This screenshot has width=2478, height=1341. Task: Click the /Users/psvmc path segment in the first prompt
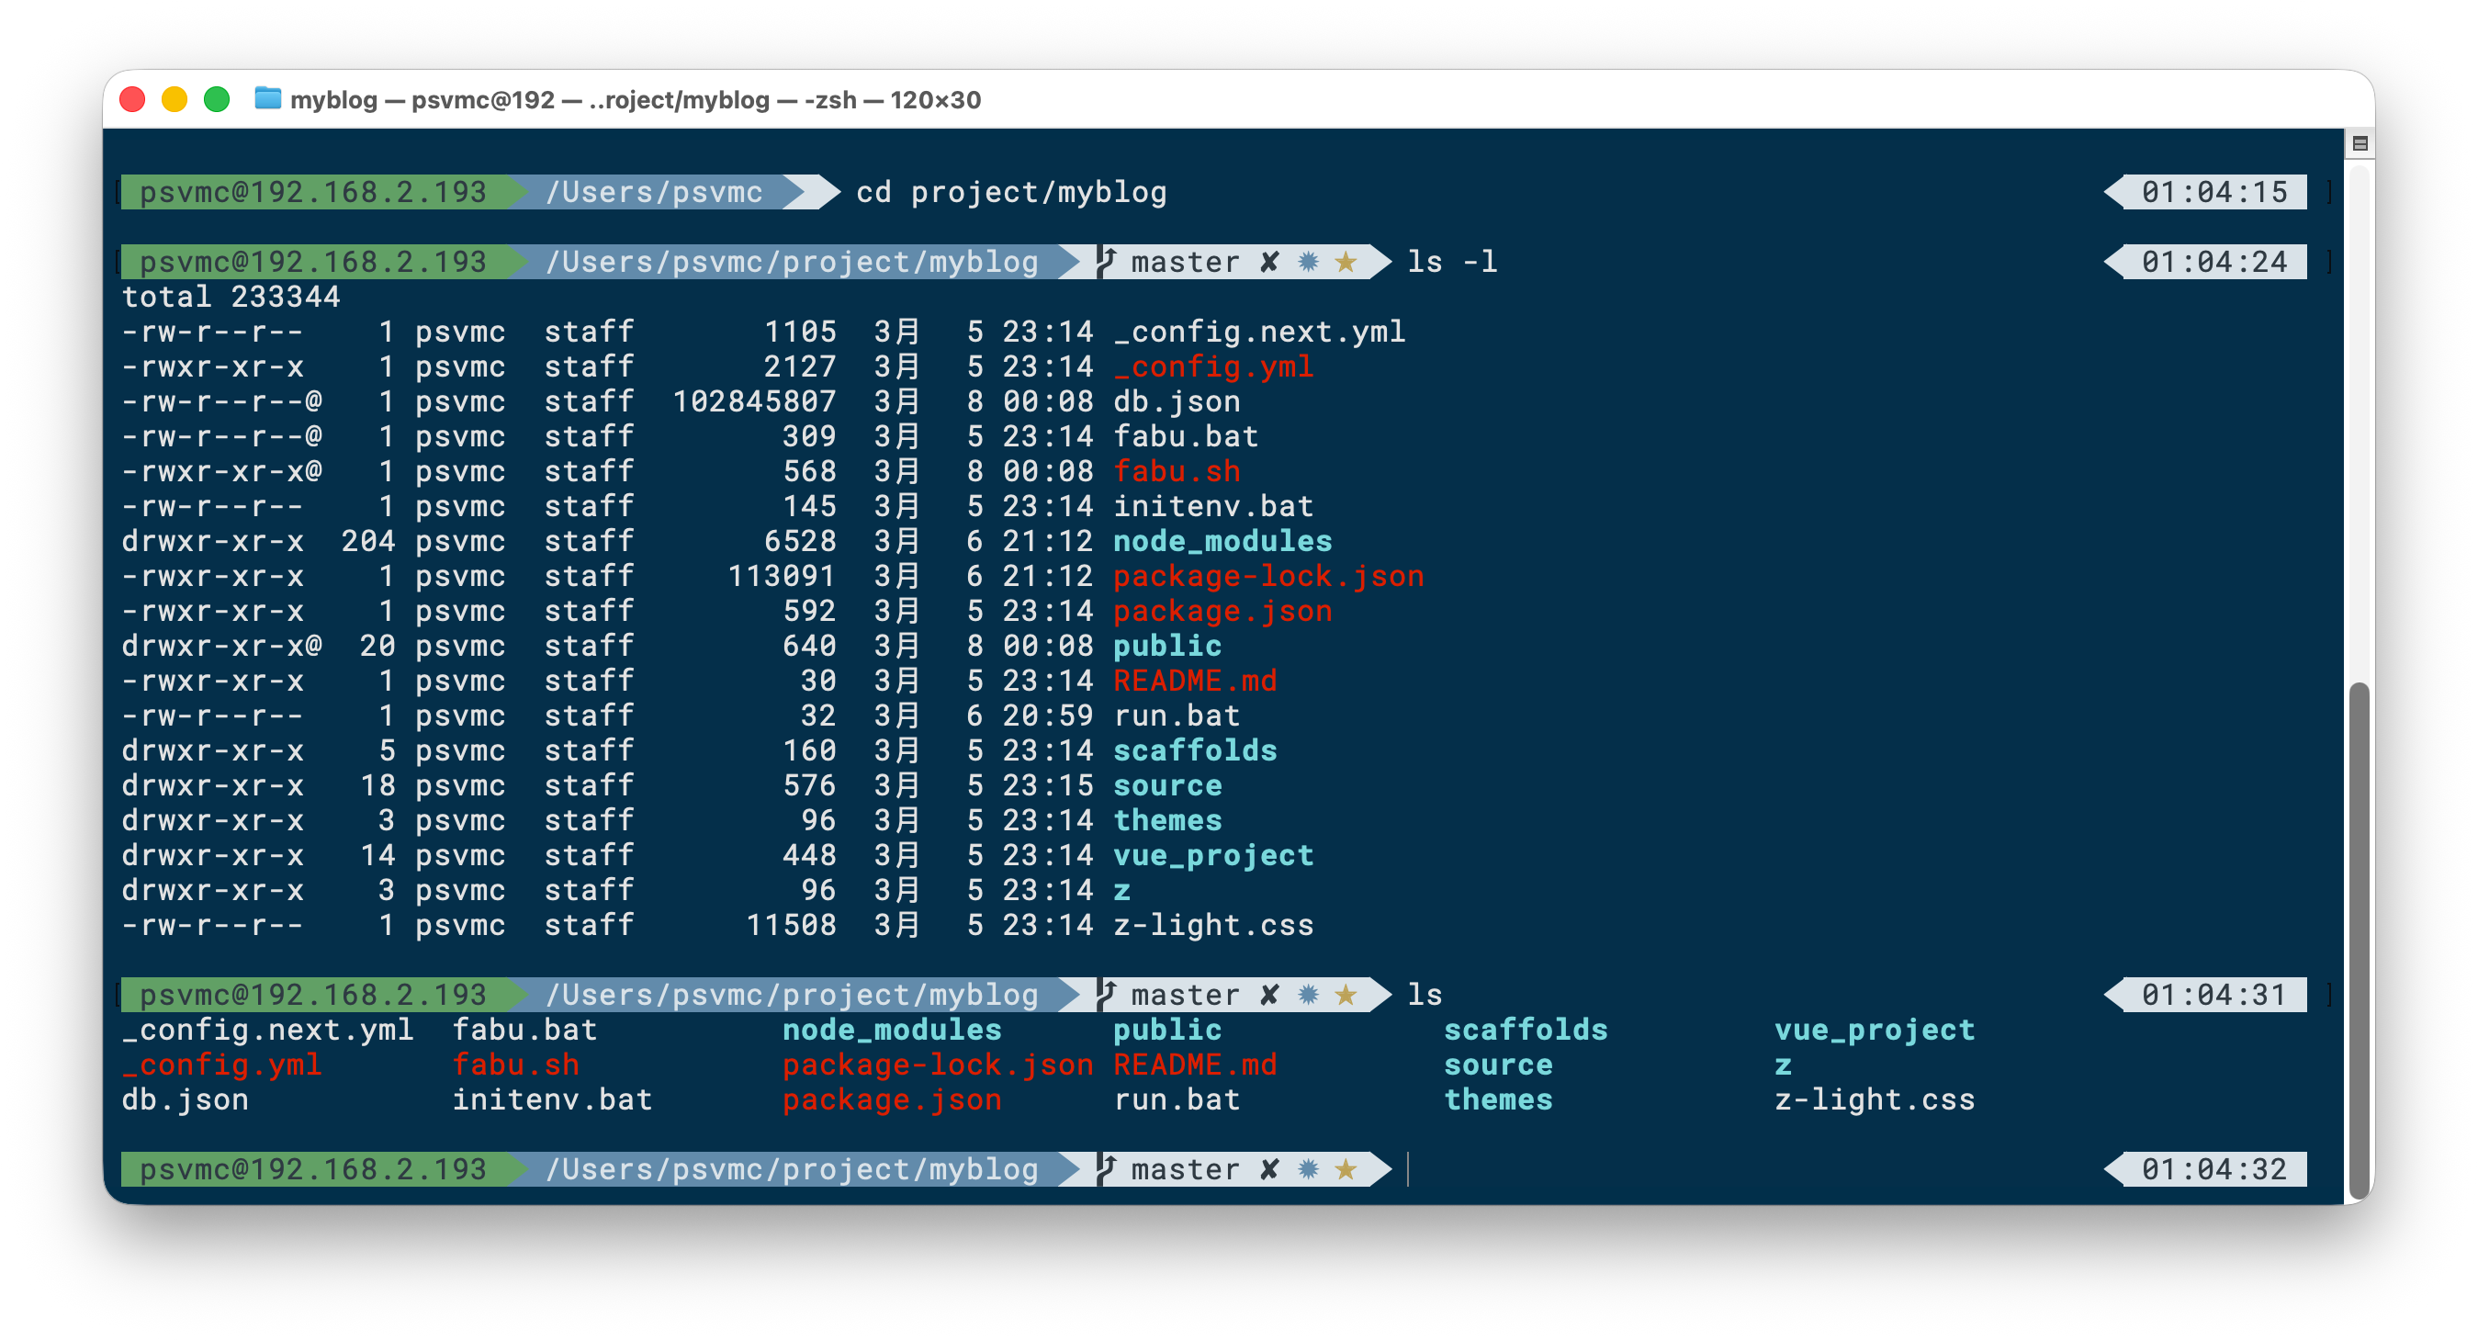point(654,192)
